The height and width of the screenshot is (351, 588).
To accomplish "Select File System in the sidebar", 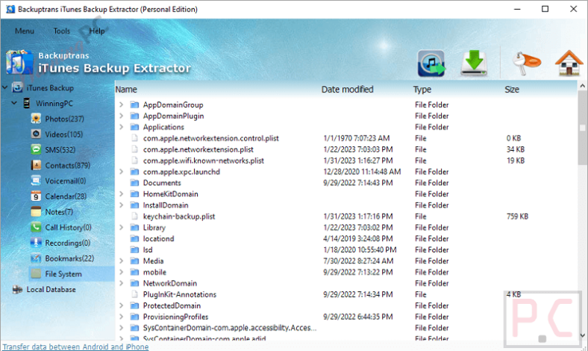I will coord(63,274).
